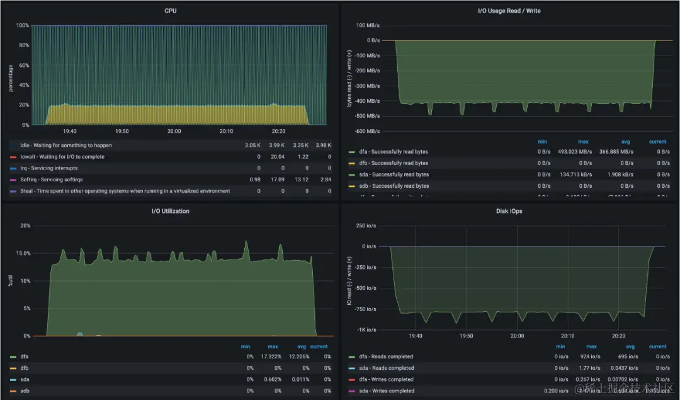This screenshot has height=400, width=680.
Task: Toggle 'sda - Writes completed' series
Action: 387,391
